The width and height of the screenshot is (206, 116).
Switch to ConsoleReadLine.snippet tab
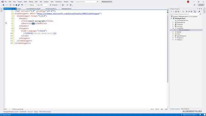tap(33, 9)
